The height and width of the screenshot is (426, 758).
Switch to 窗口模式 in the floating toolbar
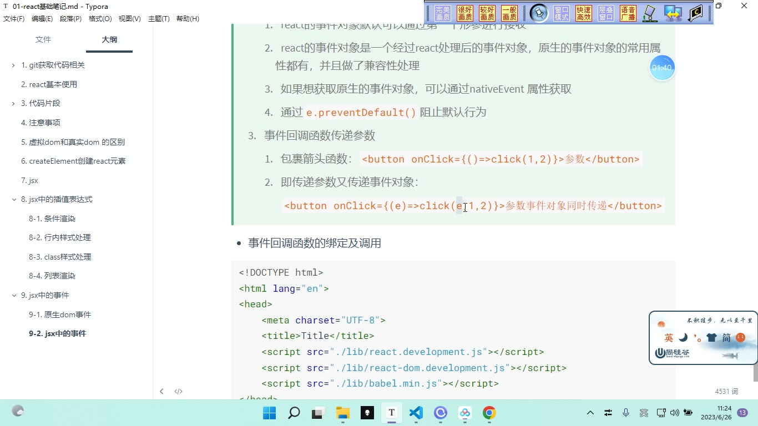pos(562,13)
